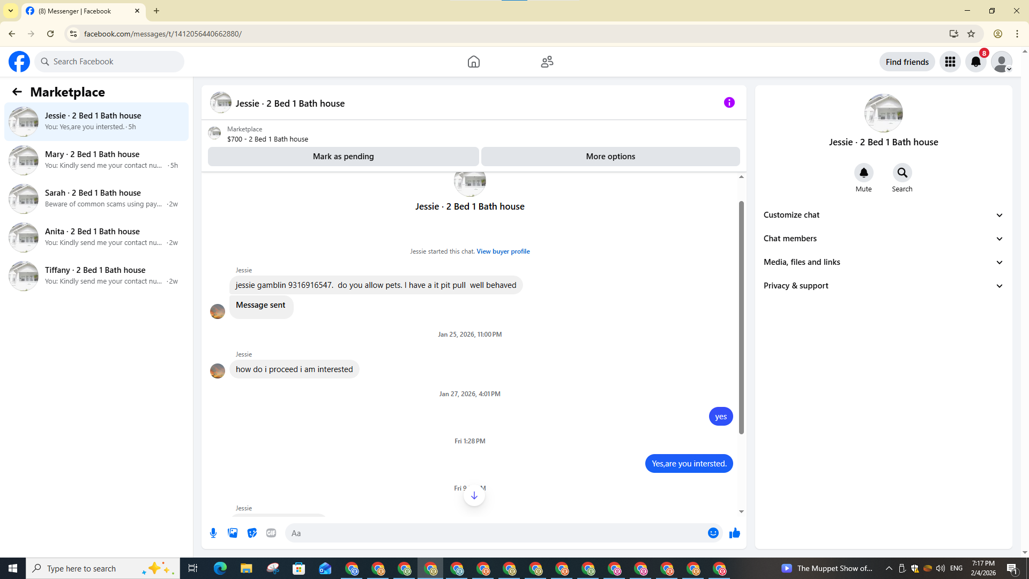Click the Facebook notifications bell
The image size is (1029, 579).
[x=975, y=62]
